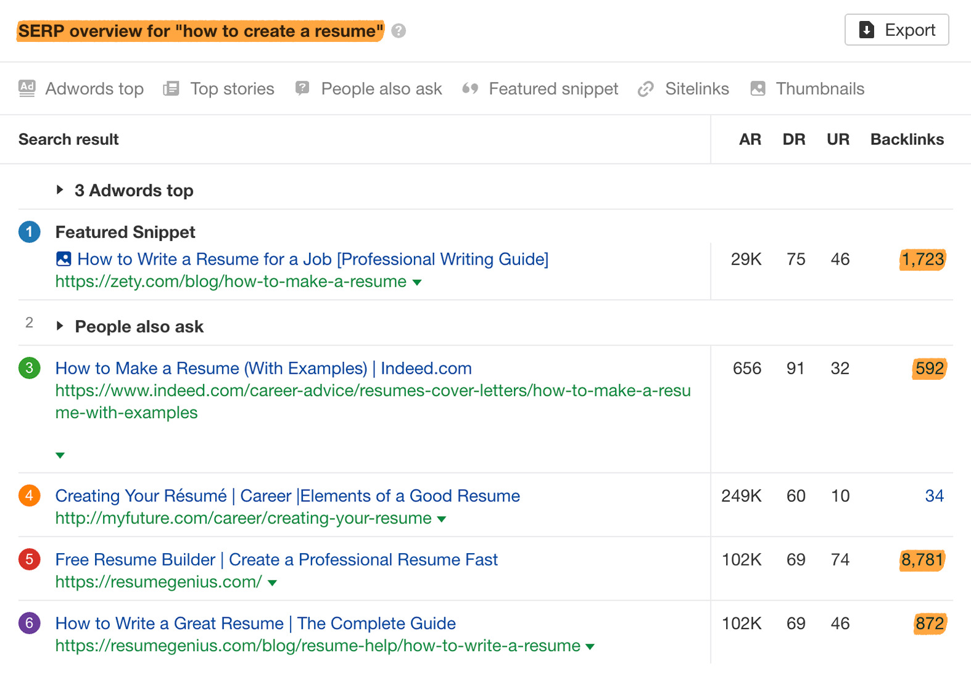Click the Sitelinks chain icon
This screenshot has width=971, height=674.
tap(645, 89)
